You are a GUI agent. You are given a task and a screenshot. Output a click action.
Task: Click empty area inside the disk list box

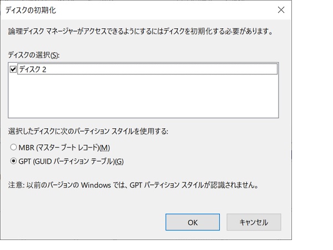click(143, 96)
